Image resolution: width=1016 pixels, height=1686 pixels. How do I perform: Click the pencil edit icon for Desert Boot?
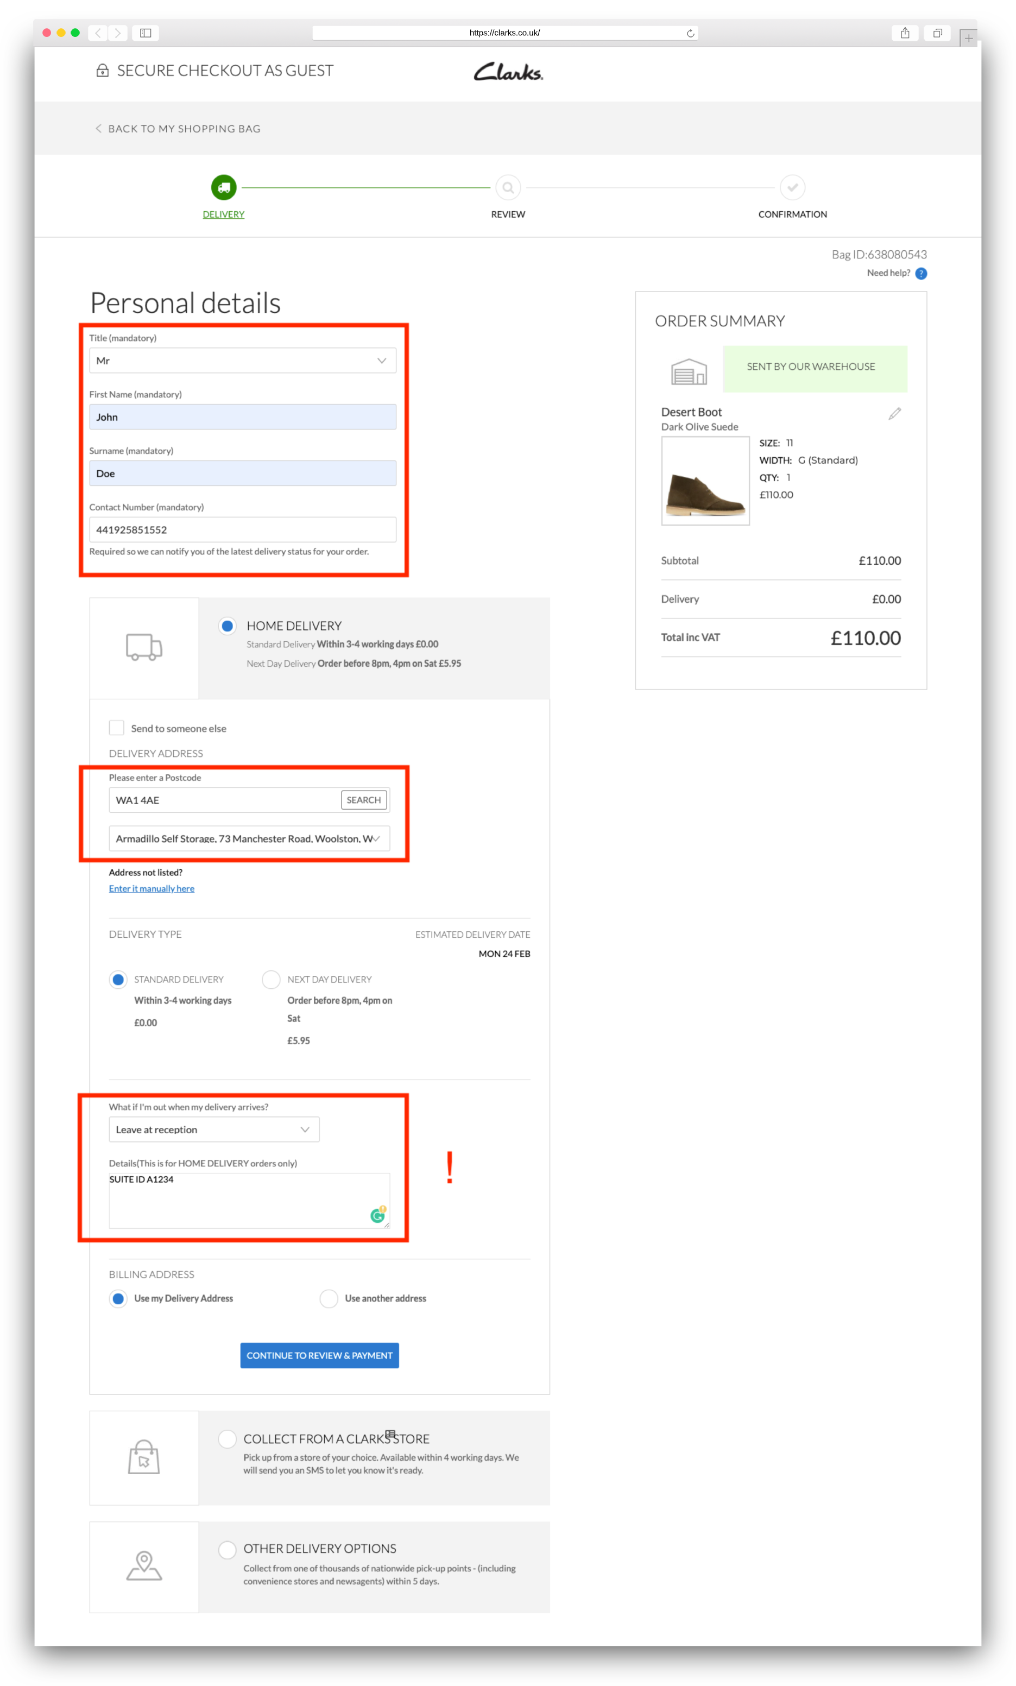click(x=894, y=413)
